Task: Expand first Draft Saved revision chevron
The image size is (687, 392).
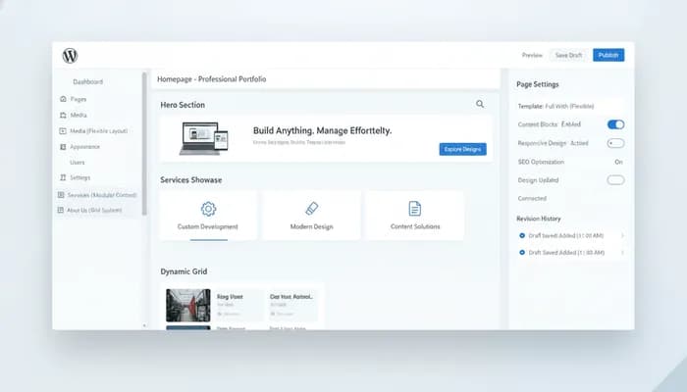Action: pyautogui.click(x=622, y=235)
